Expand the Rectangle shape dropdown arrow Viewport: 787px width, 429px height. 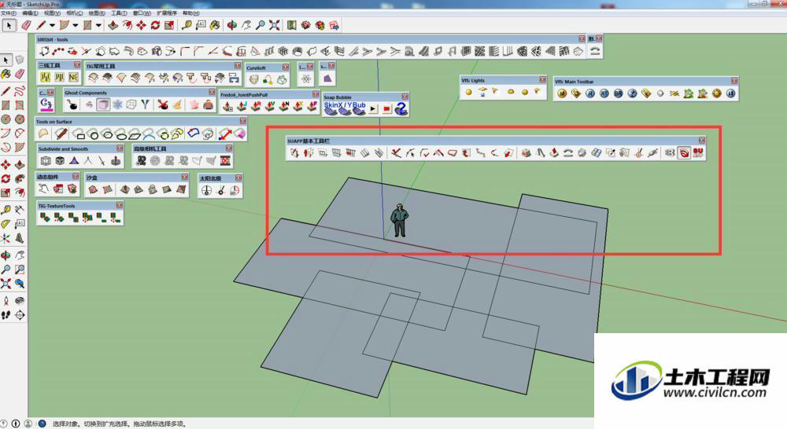98,25
